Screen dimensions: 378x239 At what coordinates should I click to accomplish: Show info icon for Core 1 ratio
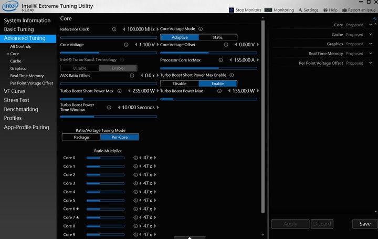pyautogui.click(x=136, y=166)
